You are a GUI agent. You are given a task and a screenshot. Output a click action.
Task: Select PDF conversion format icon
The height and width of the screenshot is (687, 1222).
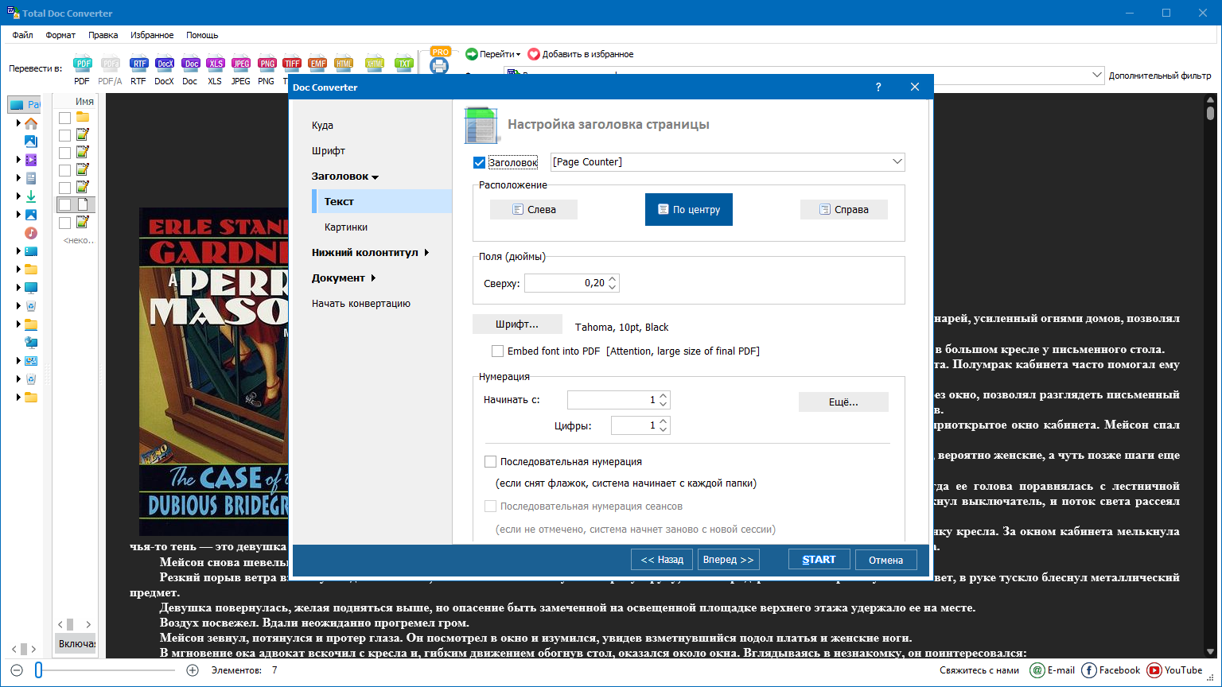click(82, 64)
